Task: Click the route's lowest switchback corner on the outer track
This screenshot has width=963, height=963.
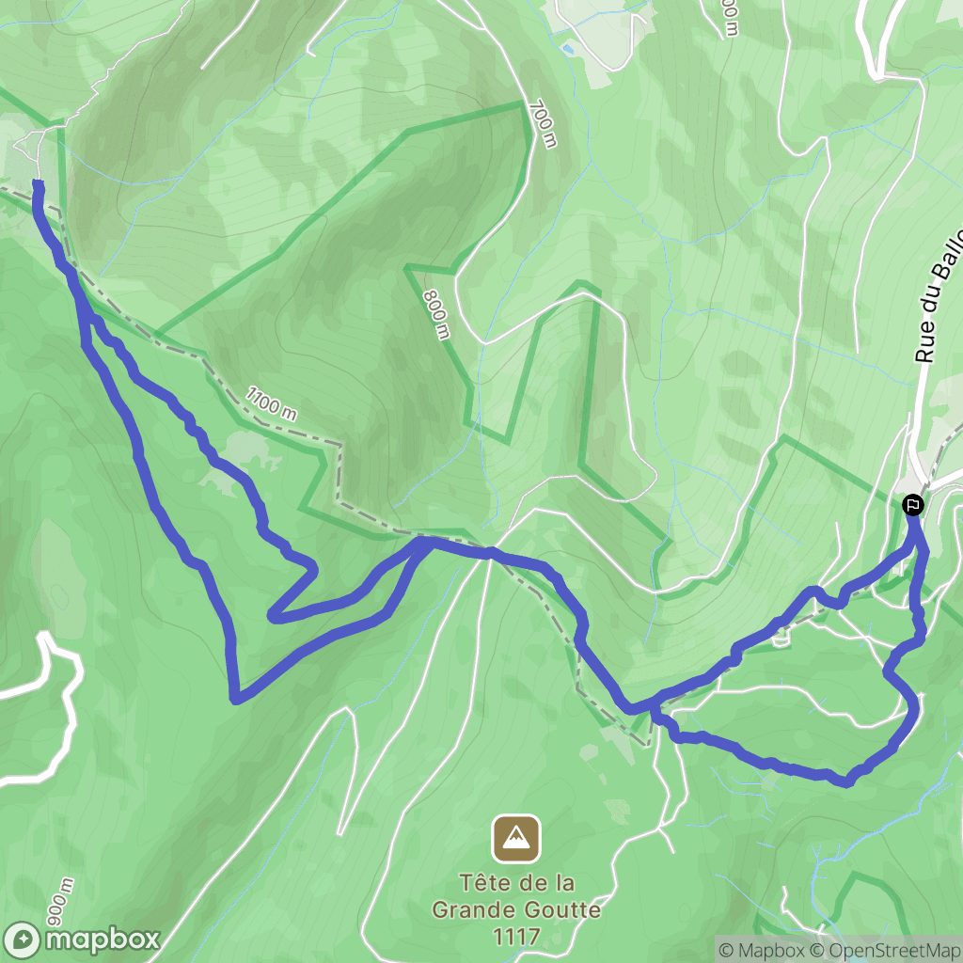Action: [235, 699]
